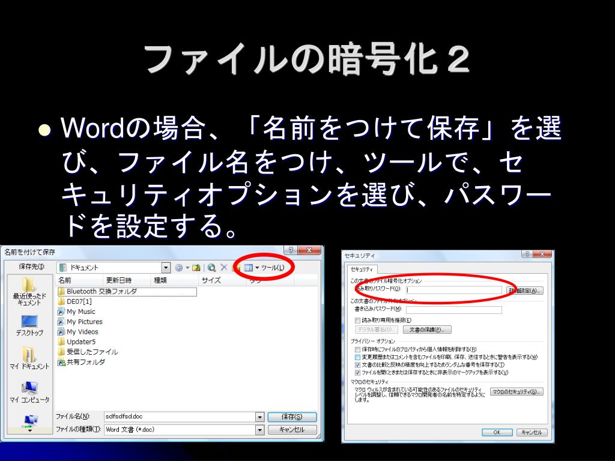Click the 文書の保護(P) button

pos(427,330)
